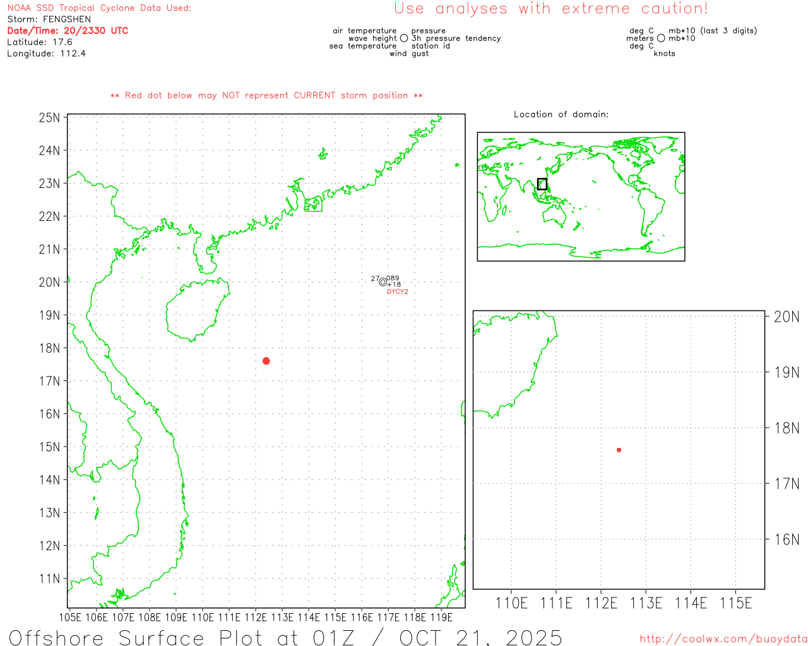
Task: Click the '+18' pressure tendency value
Action: point(394,285)
